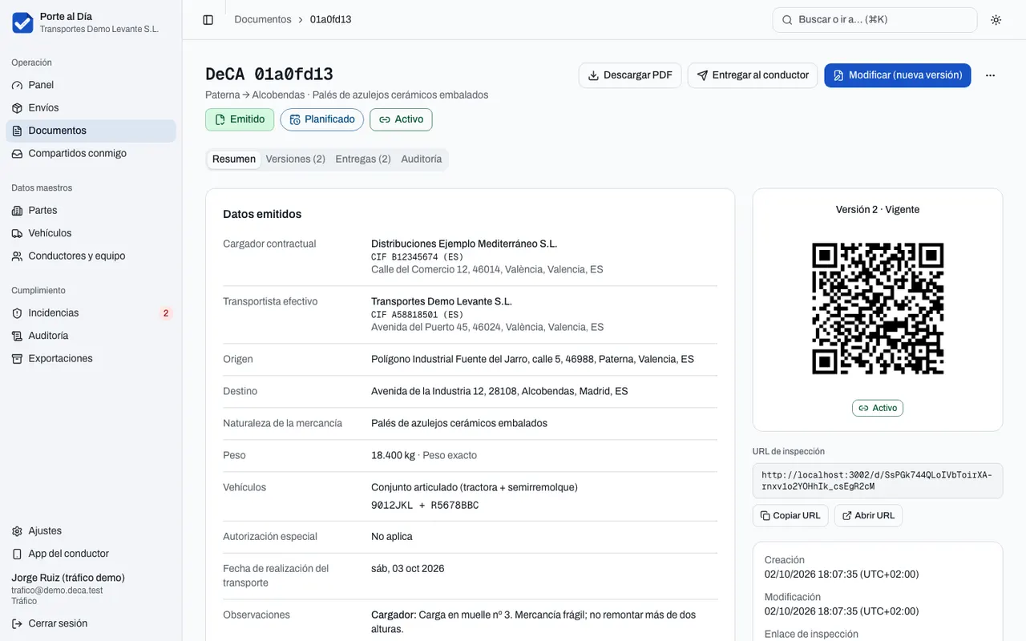Switch to the Entregas (2) tab
Screen dimensions: 1026x641
(x=363, y=159)
